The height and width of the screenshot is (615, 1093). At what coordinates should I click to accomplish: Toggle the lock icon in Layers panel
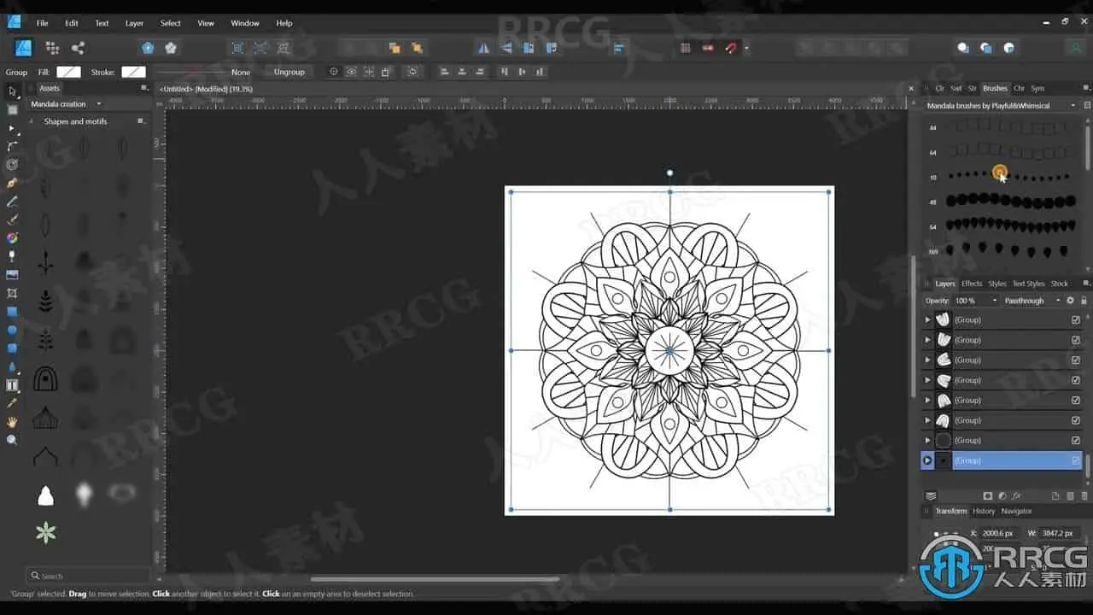coord(1084,301)
